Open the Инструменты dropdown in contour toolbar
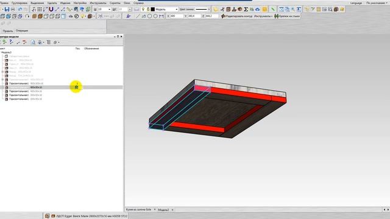 coord(263,16)
